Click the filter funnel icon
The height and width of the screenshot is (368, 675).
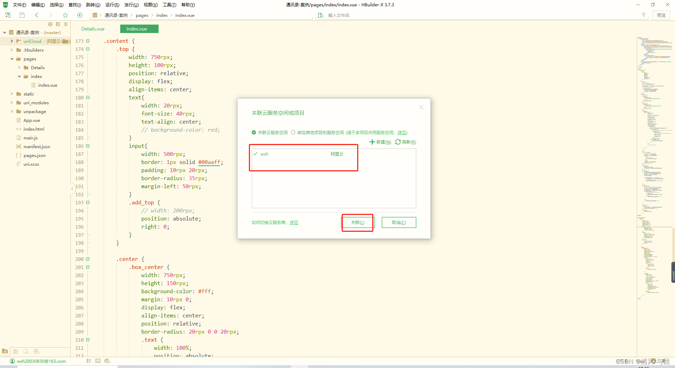tap(644, 15)
